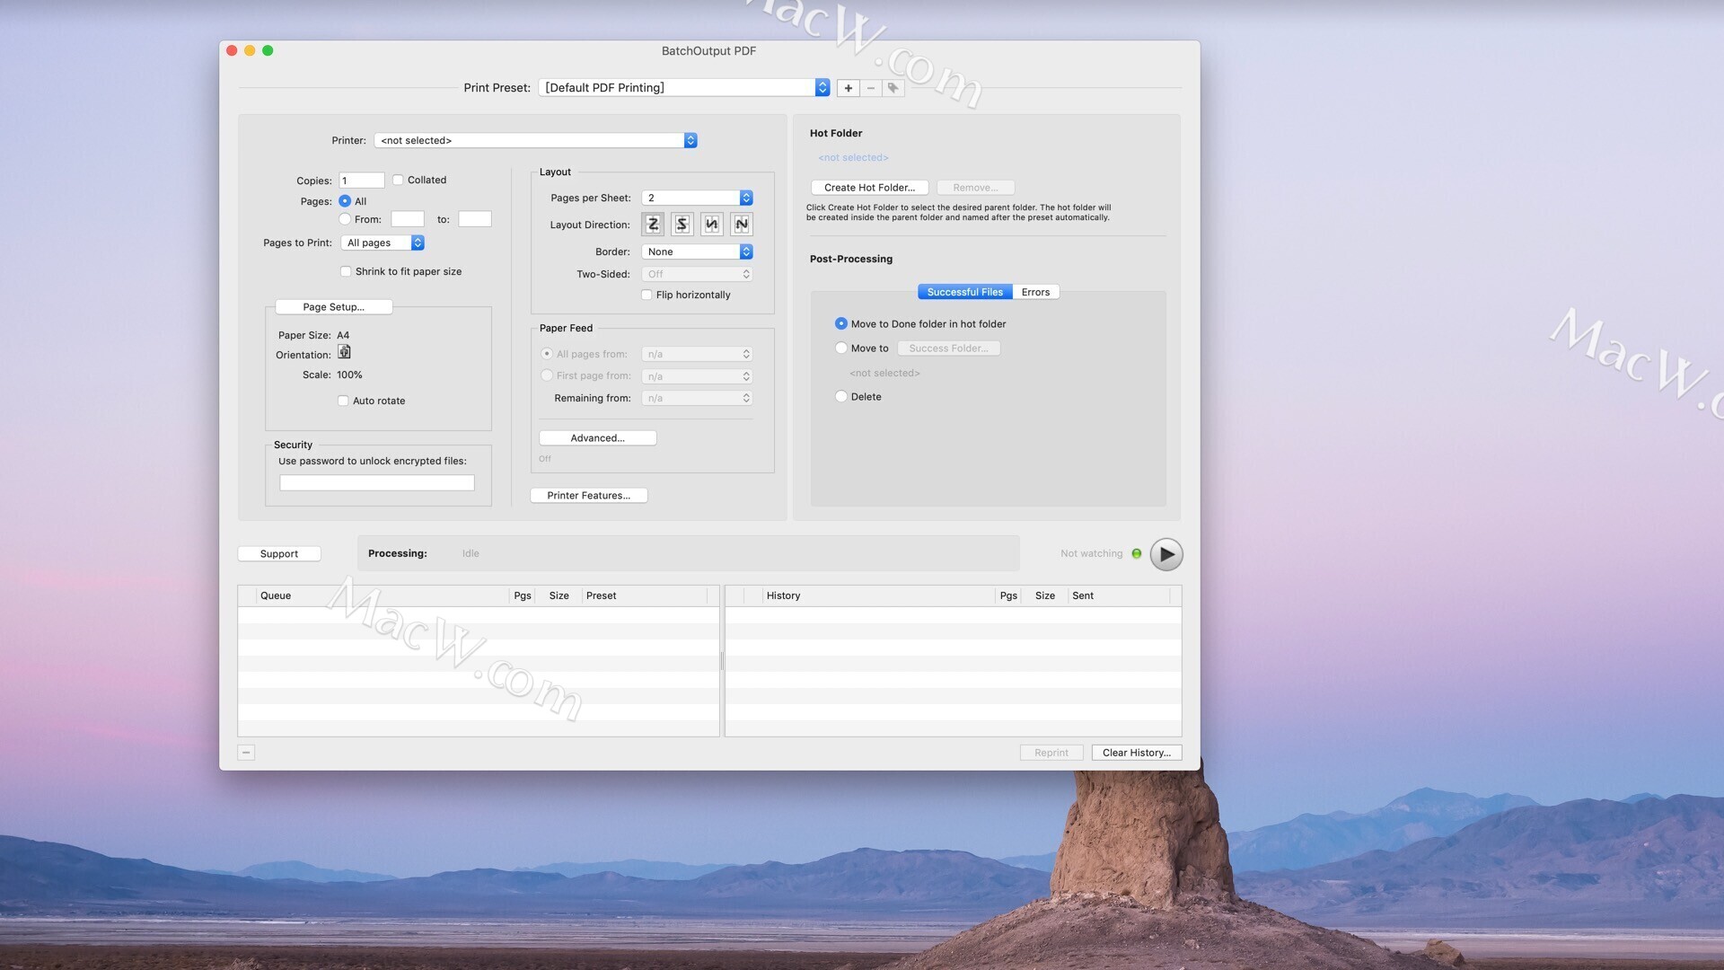This screenshot has height=970, width=1724.
Task: Add a new print preset with plus button
Action: pos(848,88)
